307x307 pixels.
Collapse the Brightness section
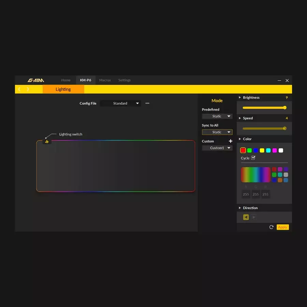pyautogui.click(x=240, y=98)
